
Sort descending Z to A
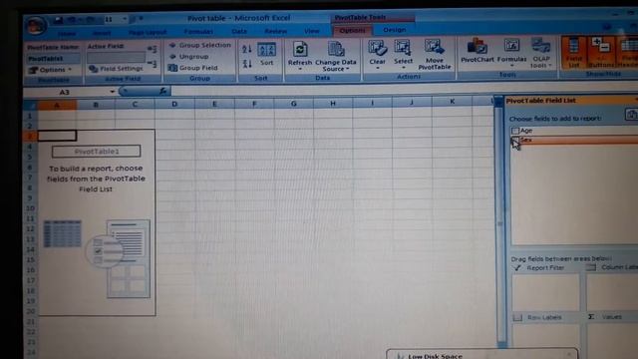(x=247, y=64)
